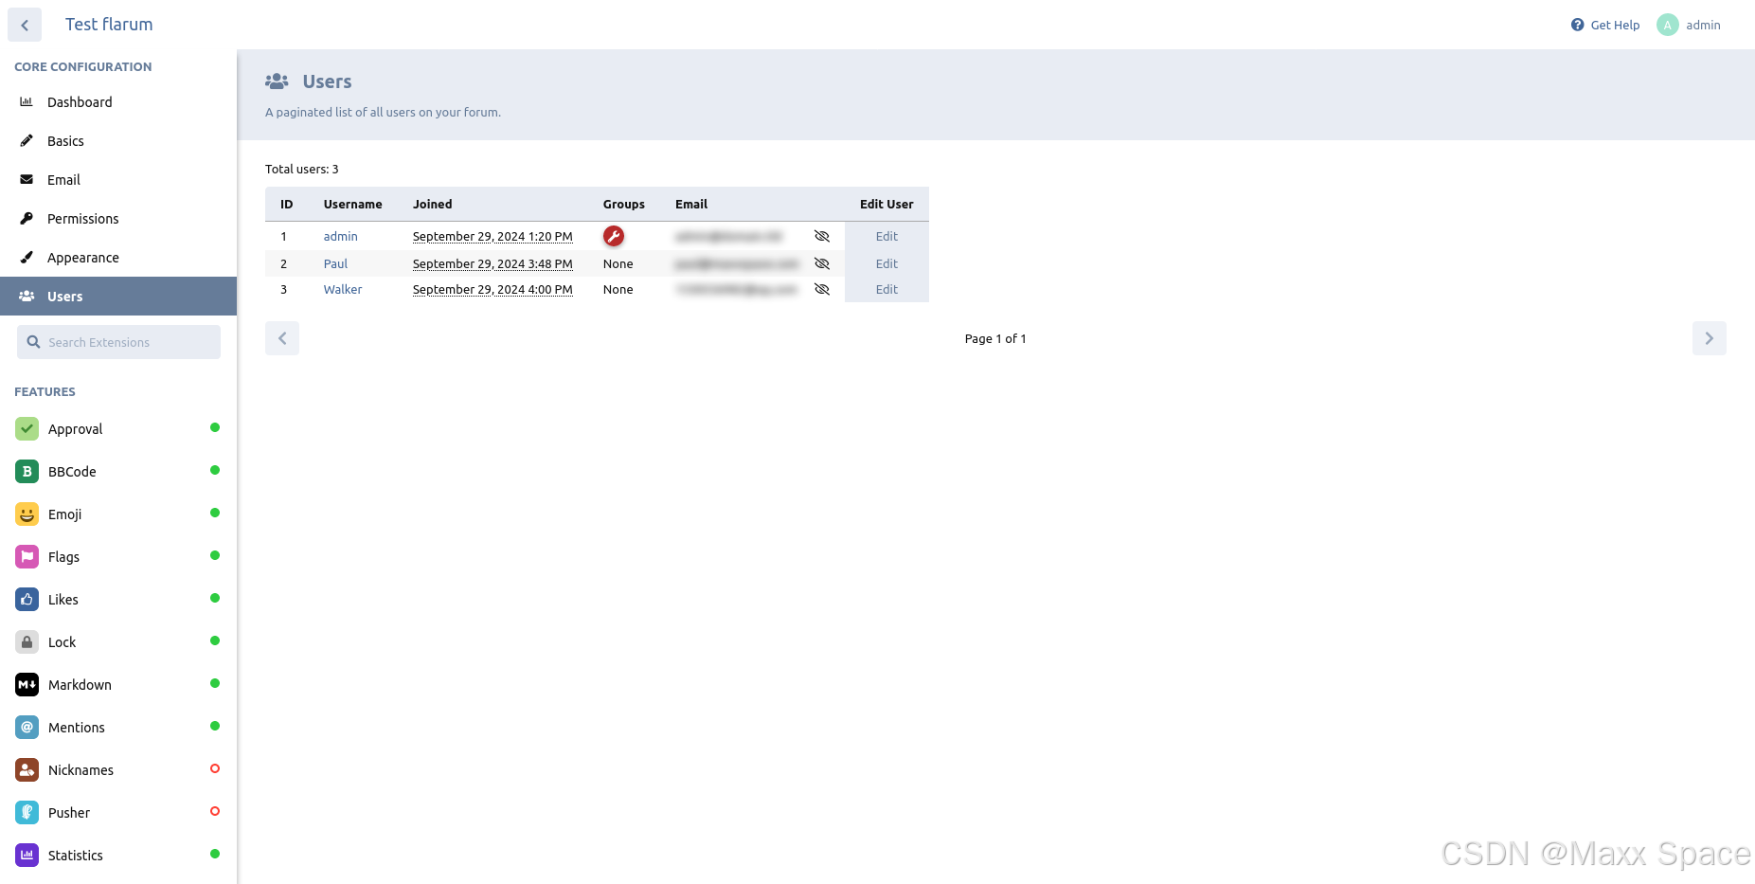Click the Walker username link
This screenshot has width=1755, height=884.
coord(343,290)
